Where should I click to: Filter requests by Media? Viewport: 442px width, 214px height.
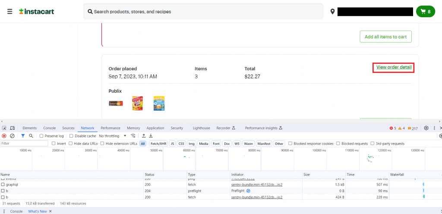pyautogui.click(x=204, y=143)
